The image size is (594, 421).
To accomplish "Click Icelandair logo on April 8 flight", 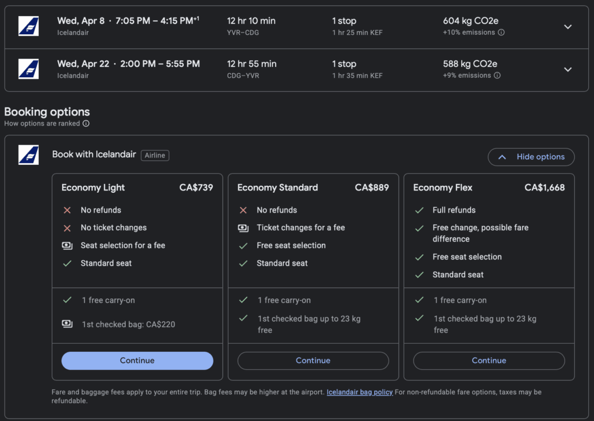I will point(28,26).
